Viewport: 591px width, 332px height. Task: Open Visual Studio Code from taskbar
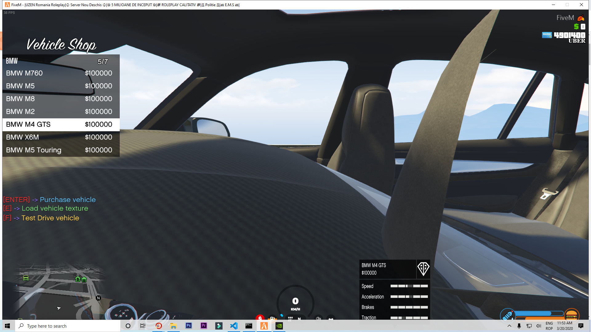coord(234,326)
